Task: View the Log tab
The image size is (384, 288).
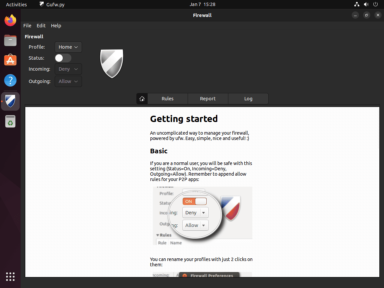Action: point(248,99)
